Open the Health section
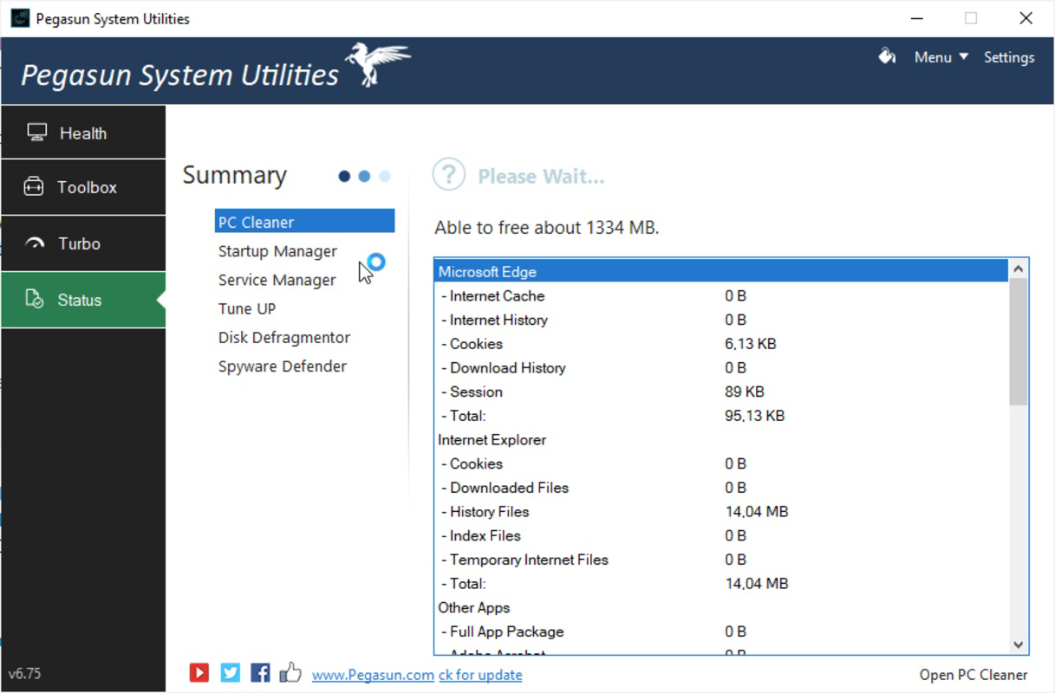Viewport: 1055px width, 693px height. click(x=83, y=133)
